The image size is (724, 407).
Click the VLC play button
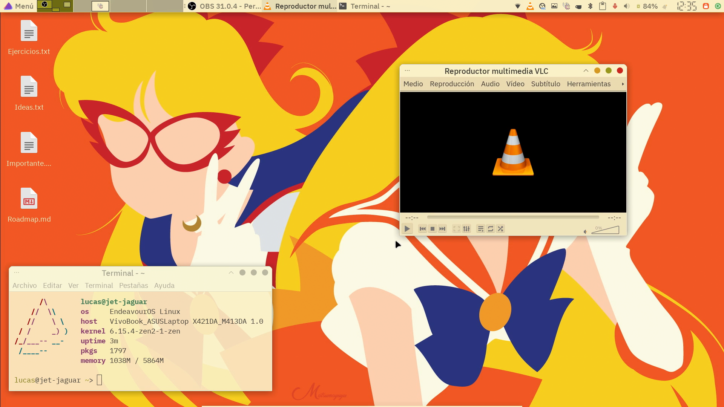[407, 229]
